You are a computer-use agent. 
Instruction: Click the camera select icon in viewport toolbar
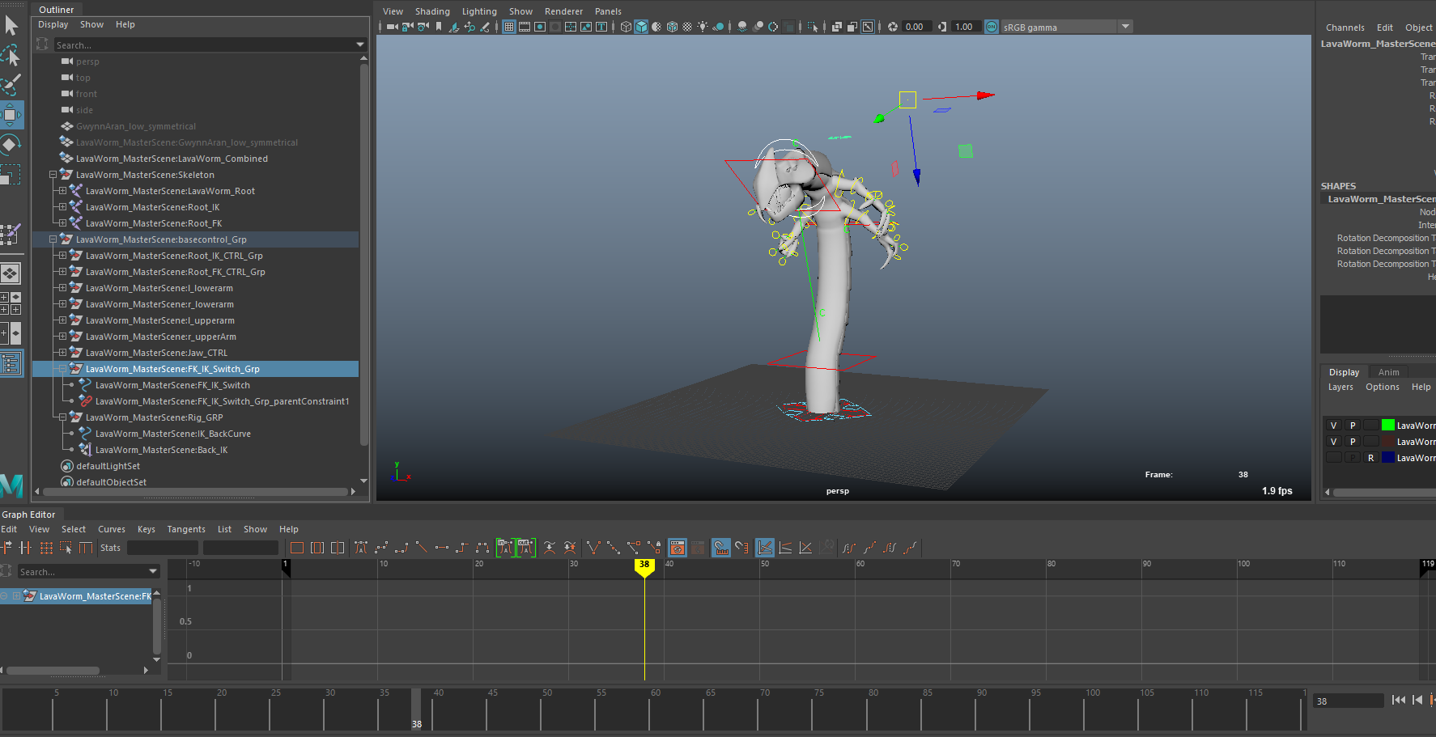(392, 27)
